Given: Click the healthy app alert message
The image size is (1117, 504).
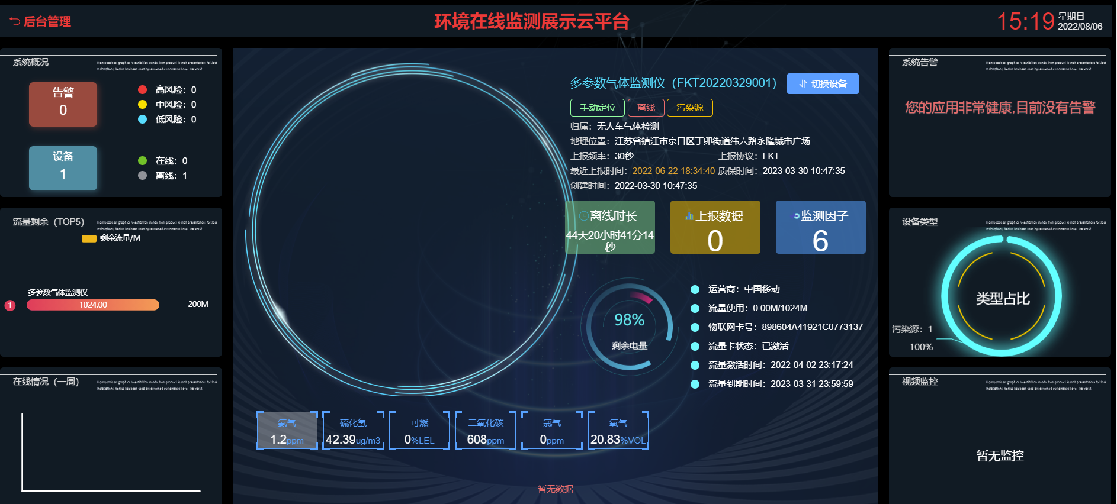Looking at the screenshot, I should [1000, 108].
